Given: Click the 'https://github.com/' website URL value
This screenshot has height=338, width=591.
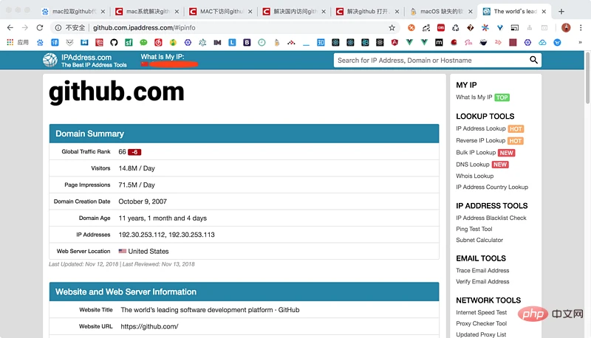Looking at the screenshot, I should [149, 326].
